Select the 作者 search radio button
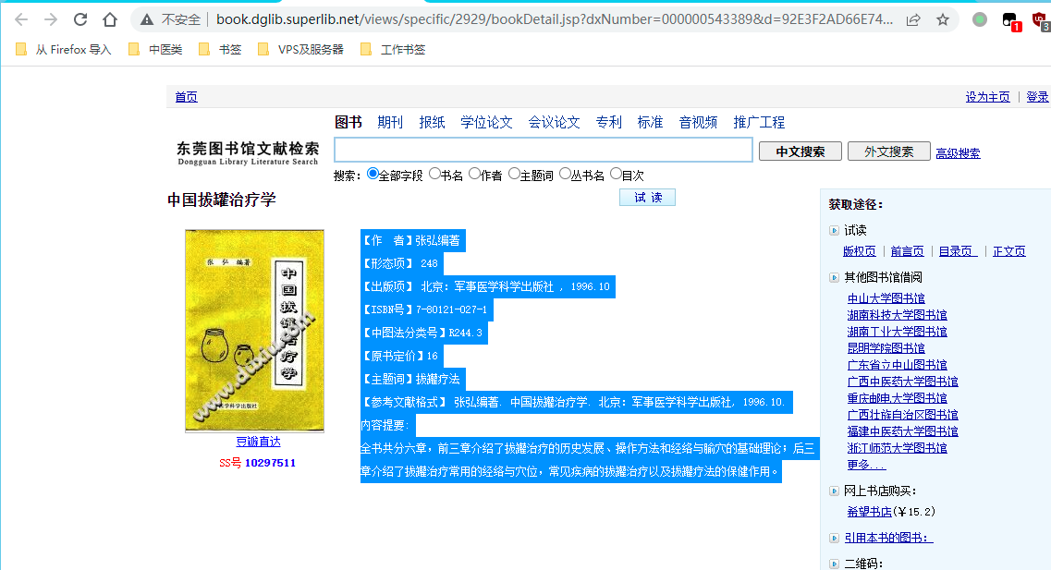Viewport: 1051px width, 570px height. (474, 174)
